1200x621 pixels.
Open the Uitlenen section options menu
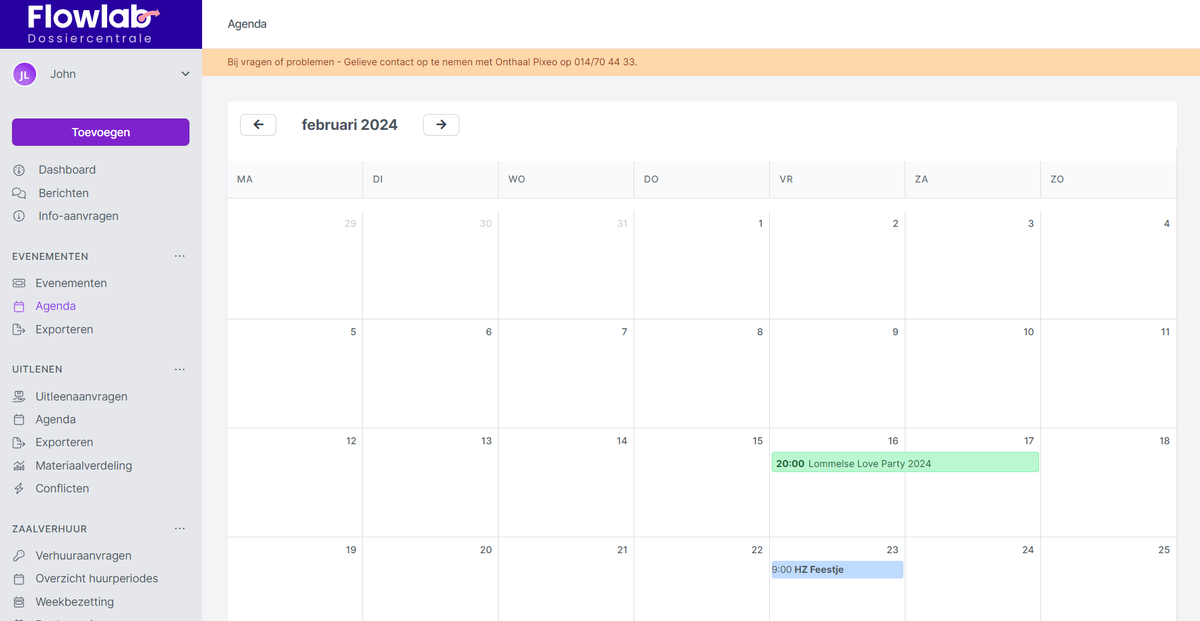coord(180,369)
